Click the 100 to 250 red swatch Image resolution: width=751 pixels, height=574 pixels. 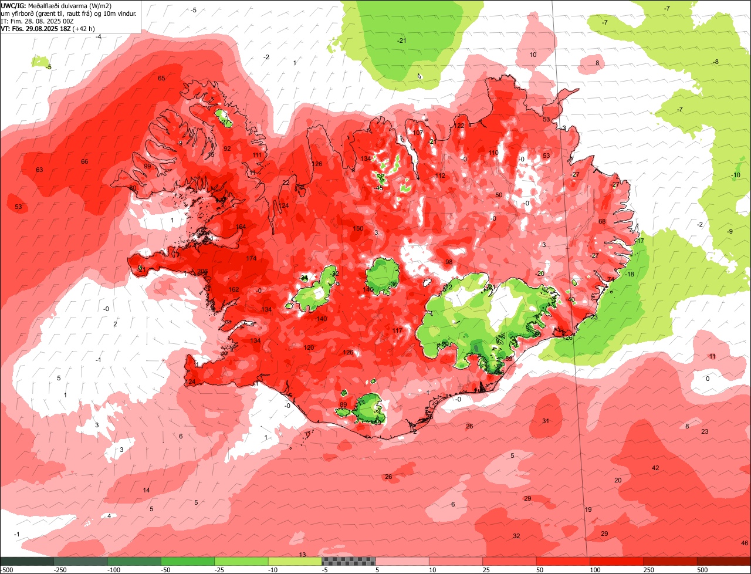pos(617,561)
